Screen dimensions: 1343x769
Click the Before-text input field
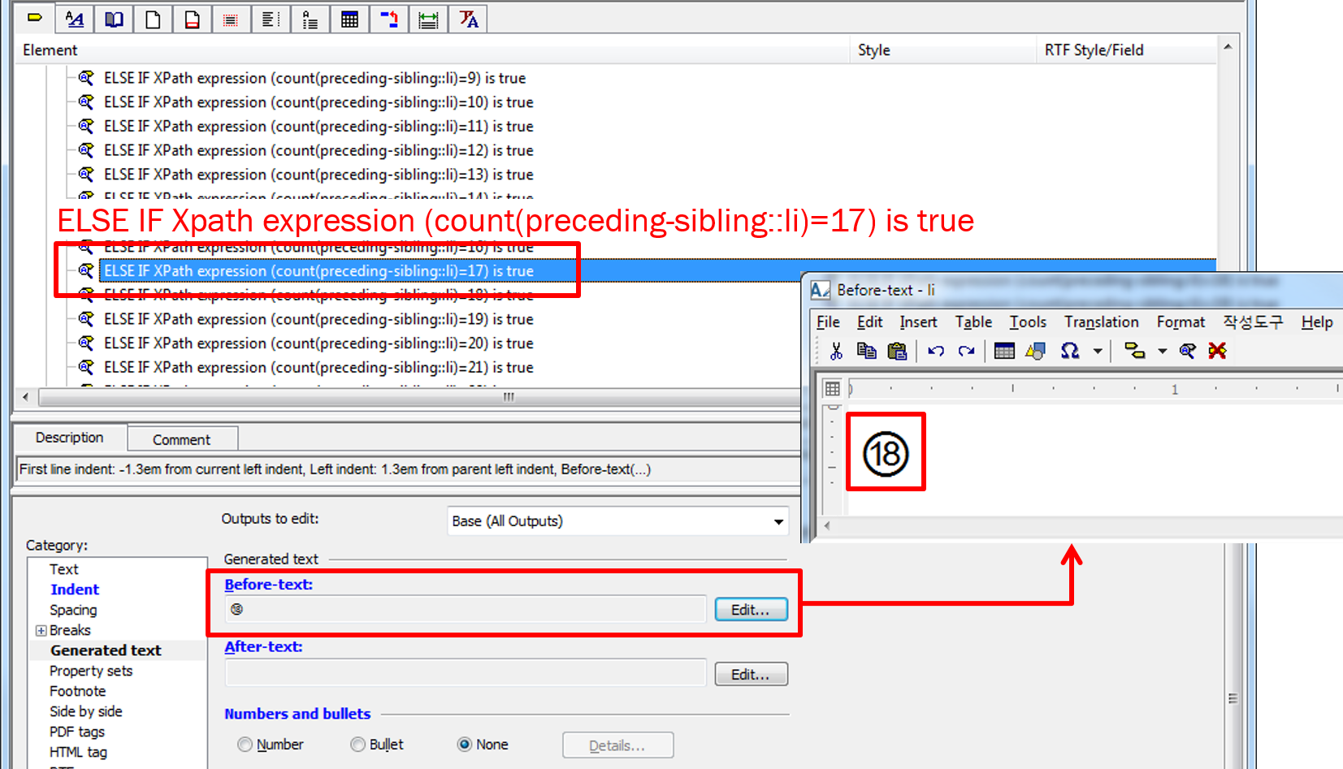(x=466, y=609)
